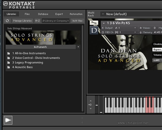Click the mod wheel slider handle
This screenshot has height=130, width=162.
click(101, 112)
